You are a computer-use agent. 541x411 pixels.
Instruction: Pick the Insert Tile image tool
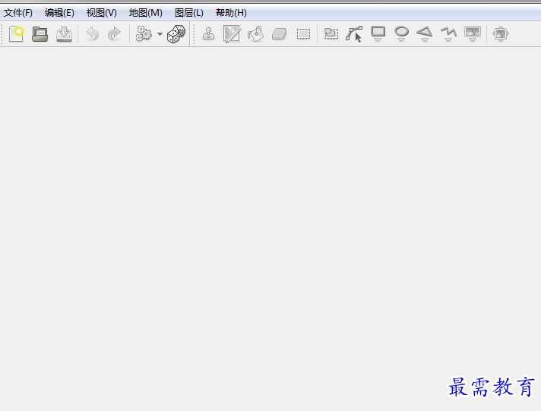tap(473, 34)
